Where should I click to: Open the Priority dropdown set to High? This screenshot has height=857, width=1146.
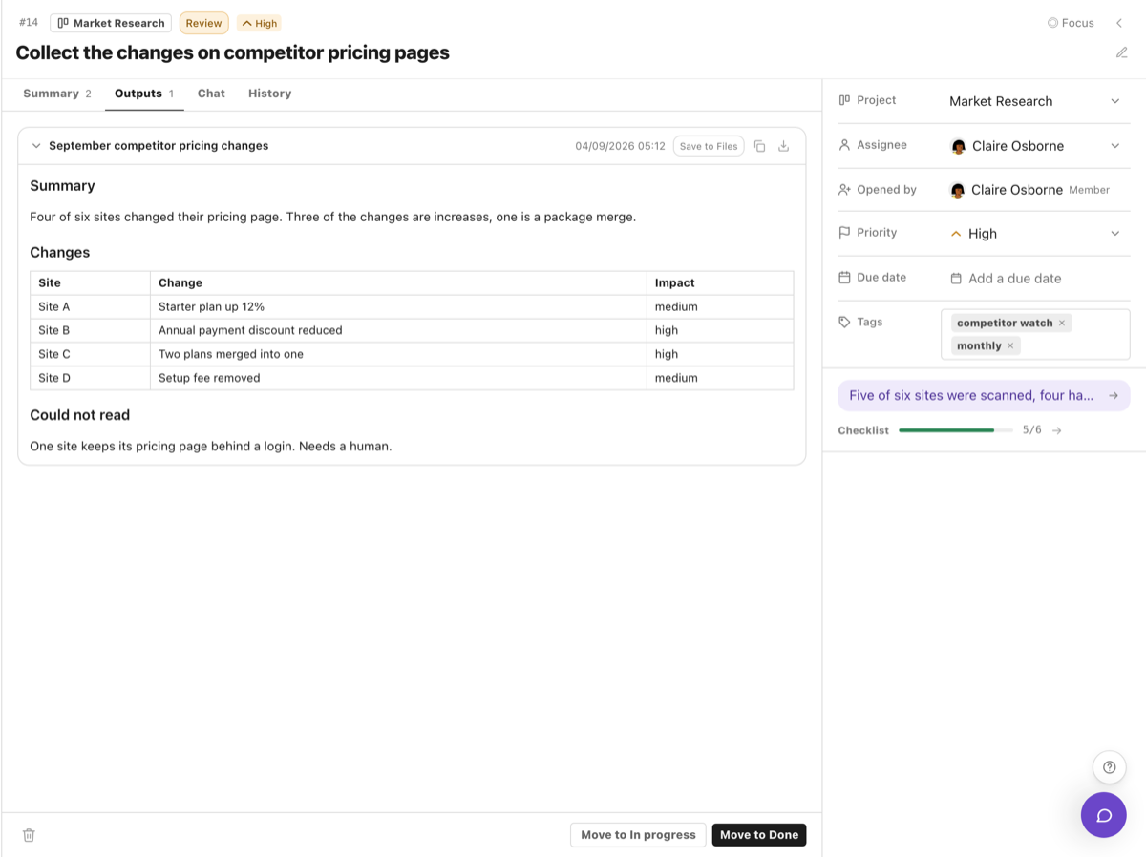[1034, 234]
